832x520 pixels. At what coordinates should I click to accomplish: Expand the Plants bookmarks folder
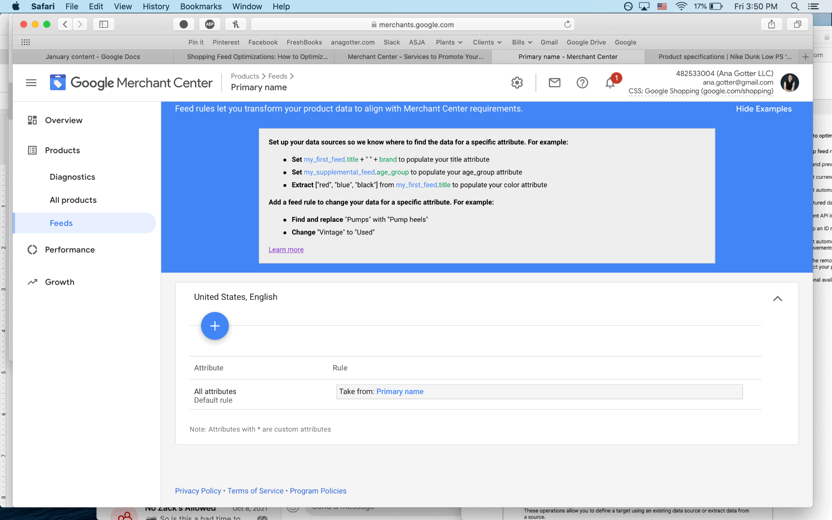point(449,42)
